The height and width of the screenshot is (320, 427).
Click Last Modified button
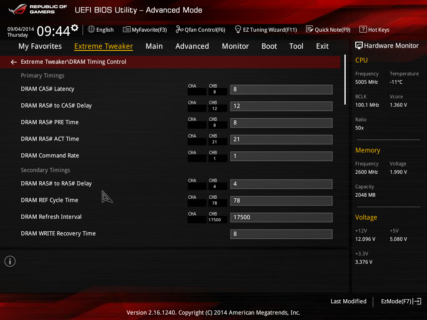pos(348,301)
